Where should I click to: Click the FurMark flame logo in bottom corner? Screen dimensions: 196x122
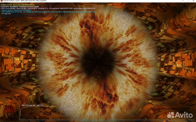coord(9,113)
